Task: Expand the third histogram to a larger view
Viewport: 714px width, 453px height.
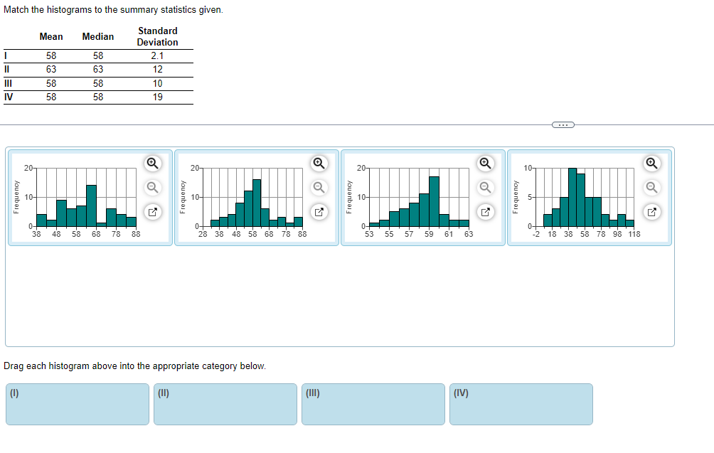Action: point(485,212)
